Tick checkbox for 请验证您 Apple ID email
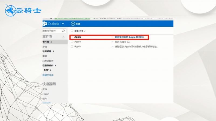Viewport: 216px width, 121px height. point(72,47)
